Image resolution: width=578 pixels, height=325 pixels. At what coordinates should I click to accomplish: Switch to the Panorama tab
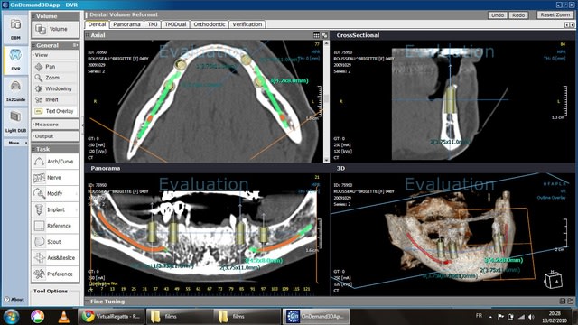point(126,24)
